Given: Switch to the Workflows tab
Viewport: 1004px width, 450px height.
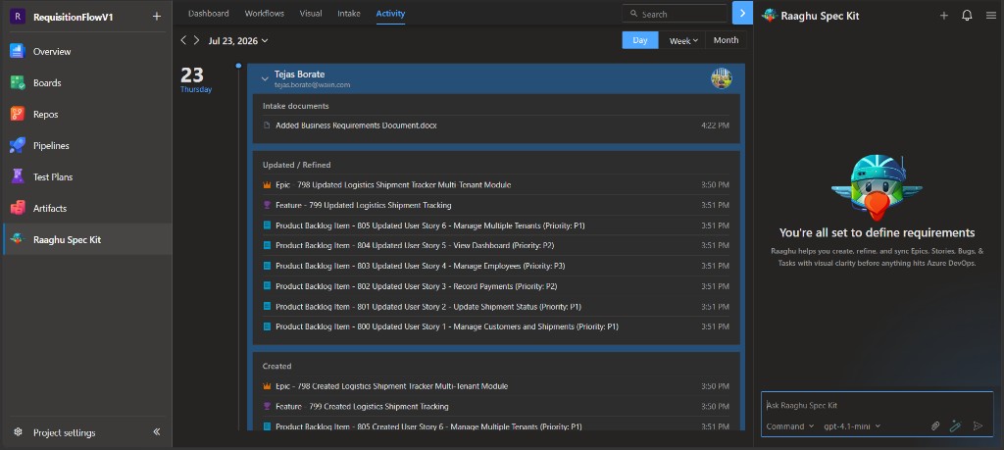Looking at the screenshot, I should [x=265, y=14].
